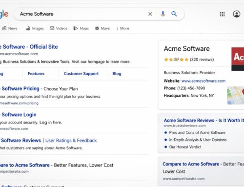The width and height of the screenshot is (244, 187).
Task: Click the 'Pros and Cons of Acme Software' bullet
Action: [x=197, y=133]
